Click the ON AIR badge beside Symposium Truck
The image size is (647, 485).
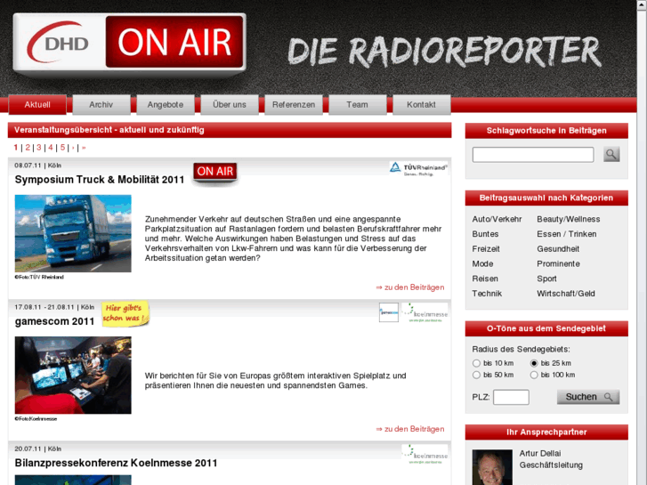215,172
